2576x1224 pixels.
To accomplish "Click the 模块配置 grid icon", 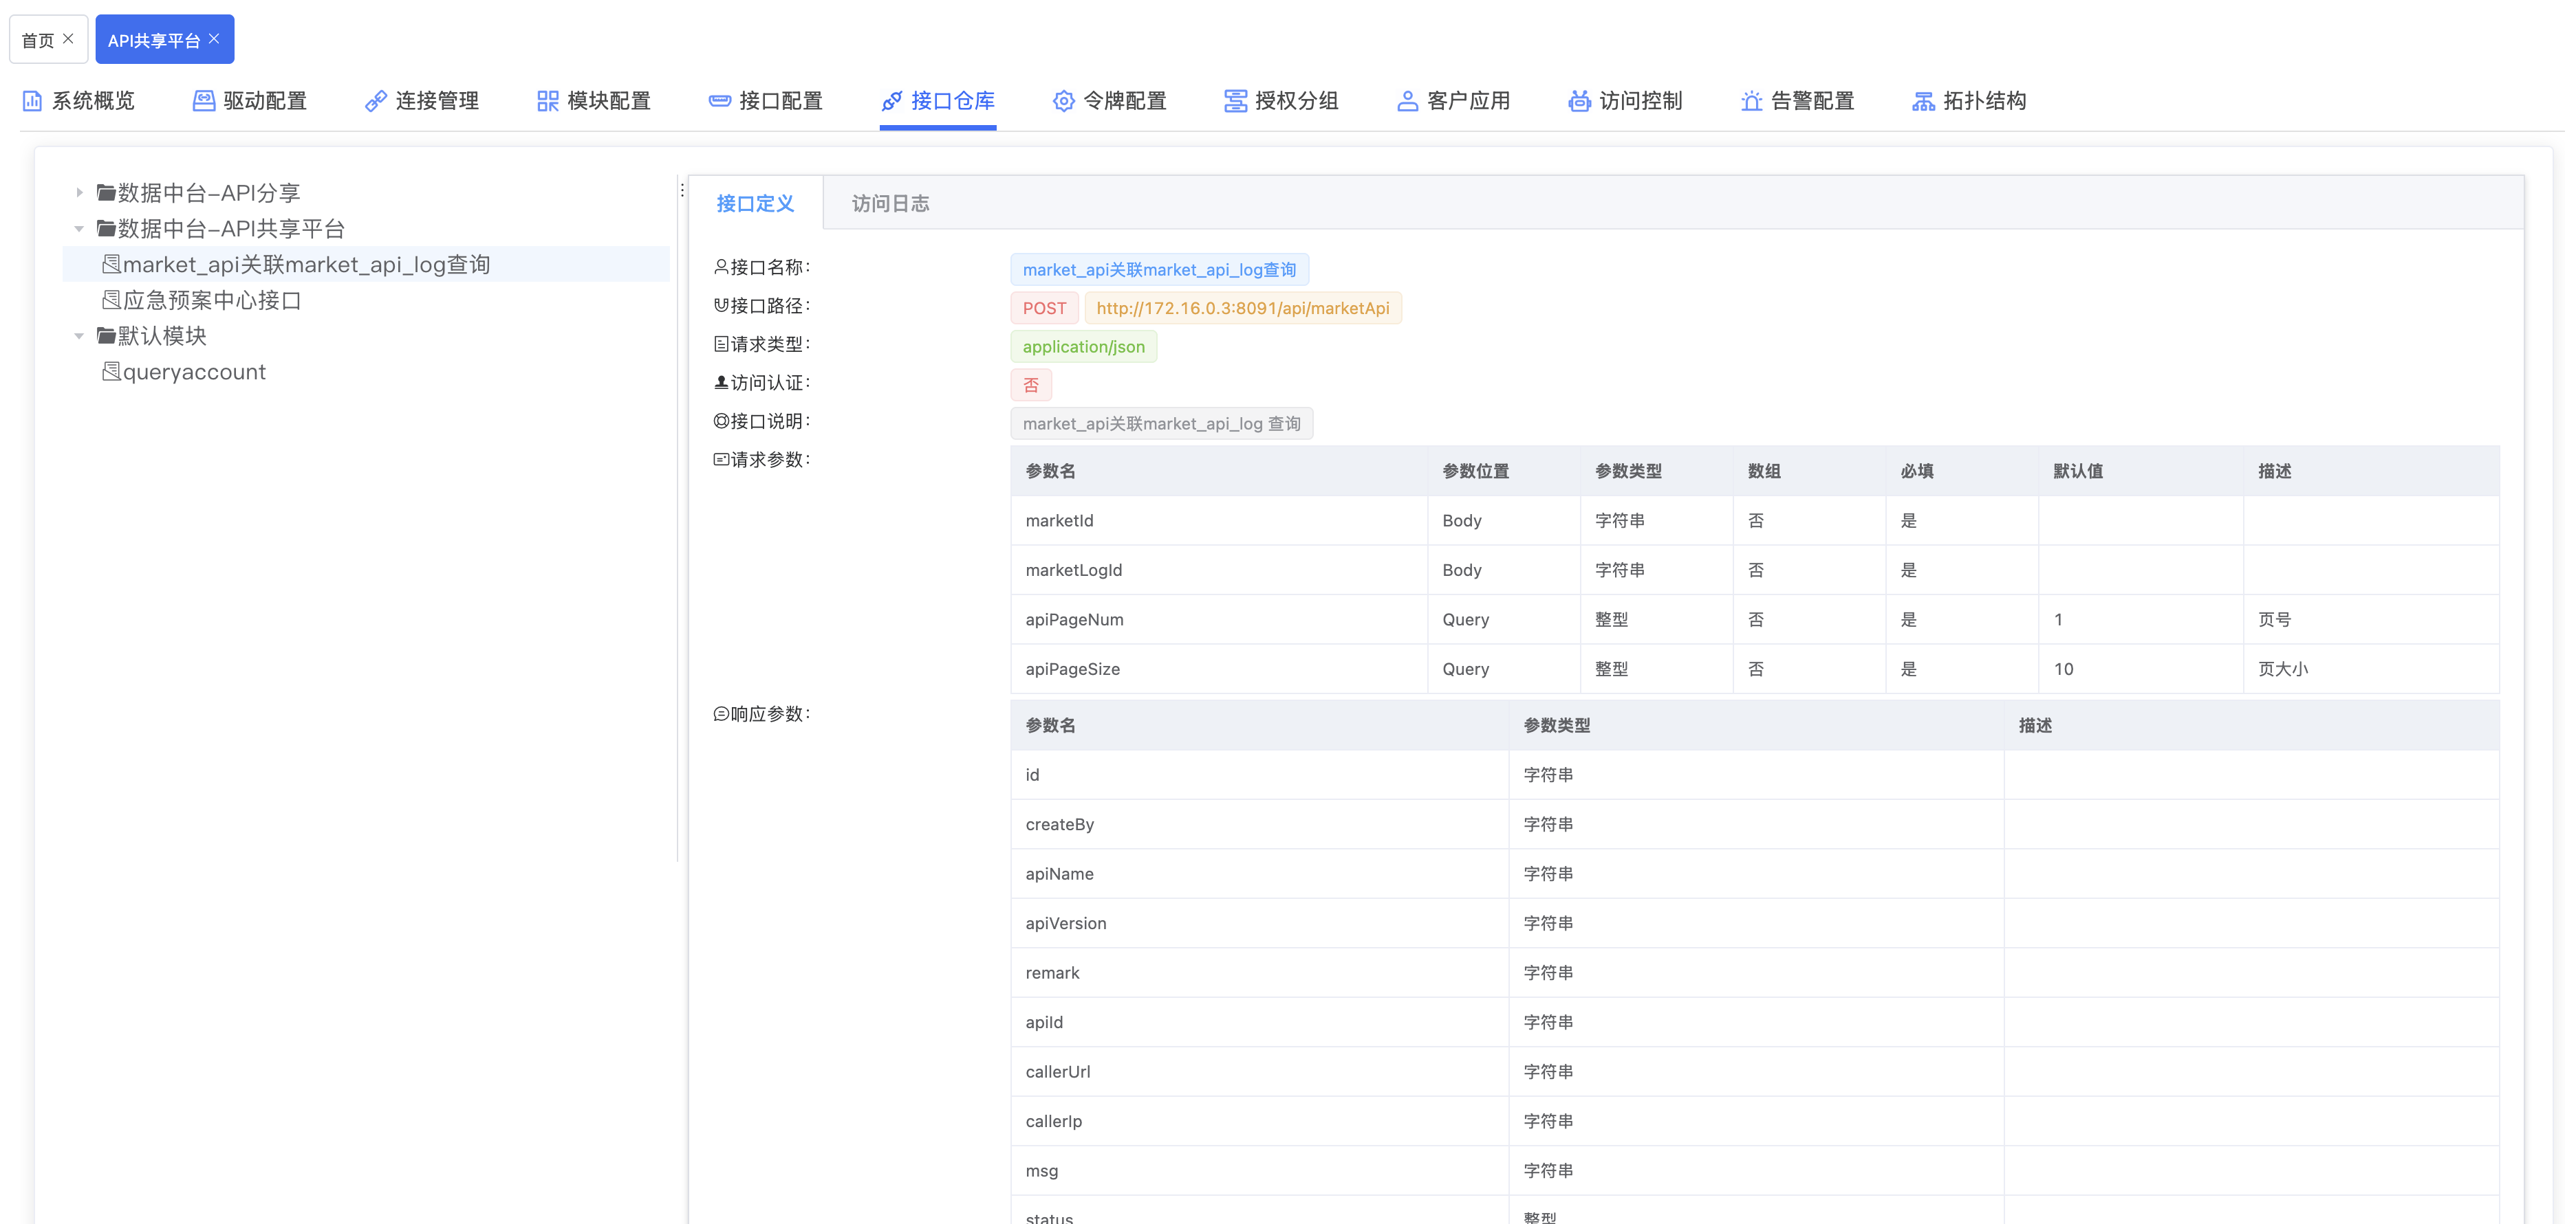I will (x=548, y=101).
